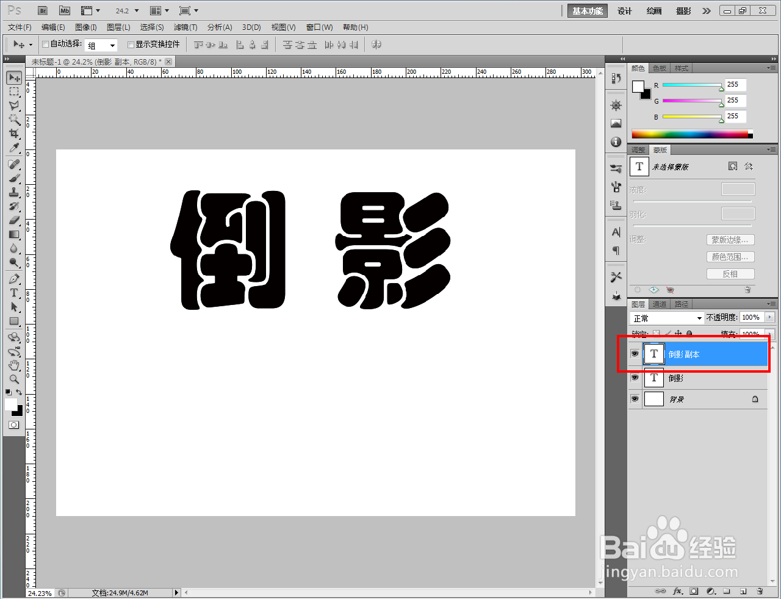Image resolution: width=781 pixels, height=599 pixels.
Task: Select the 倒影 副本 layer thumbnail
Action: (653, 354)
